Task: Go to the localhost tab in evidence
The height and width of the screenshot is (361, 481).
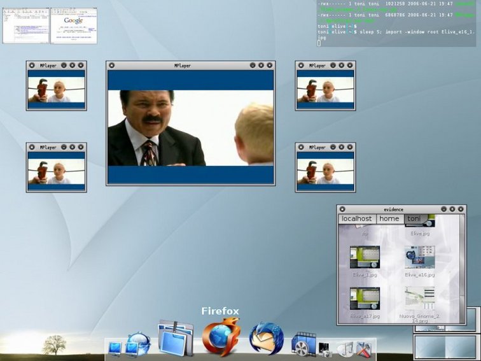Action: point(357,218)
